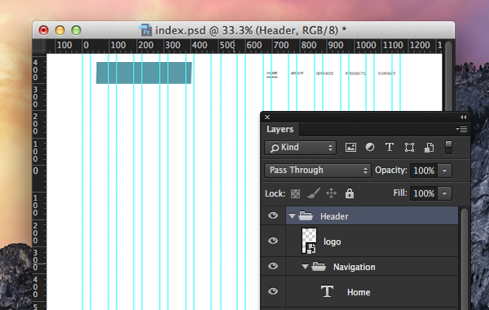
Task: Open the Kind filter dropdown
Action: point(300,148)
